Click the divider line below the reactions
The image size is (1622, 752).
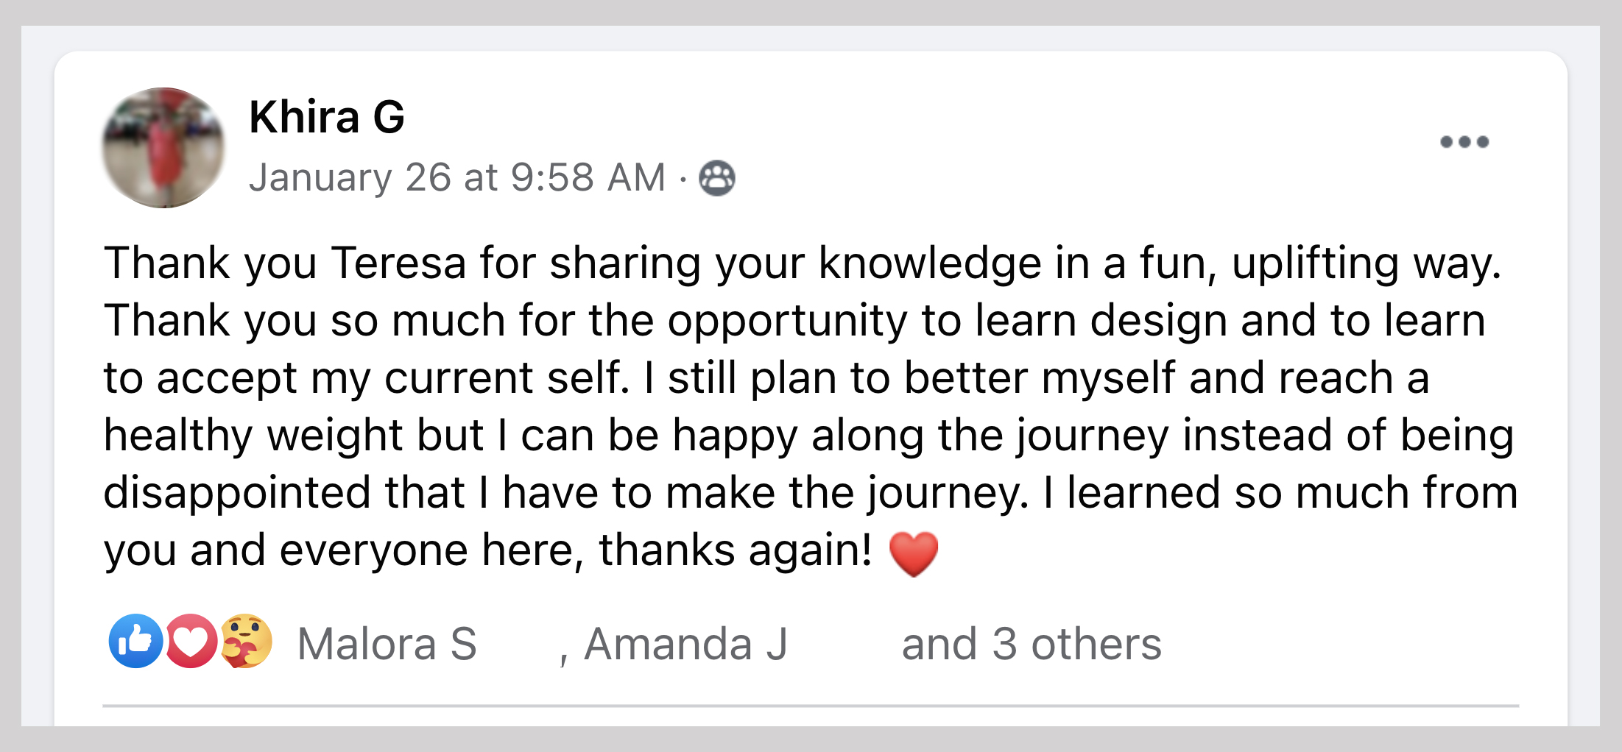pyautogui.click(x=810, y=706)
